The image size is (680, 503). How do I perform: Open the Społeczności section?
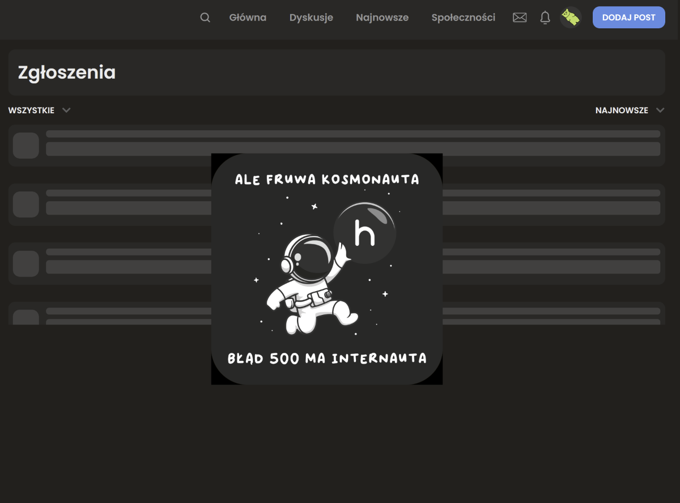coord(463,18)
